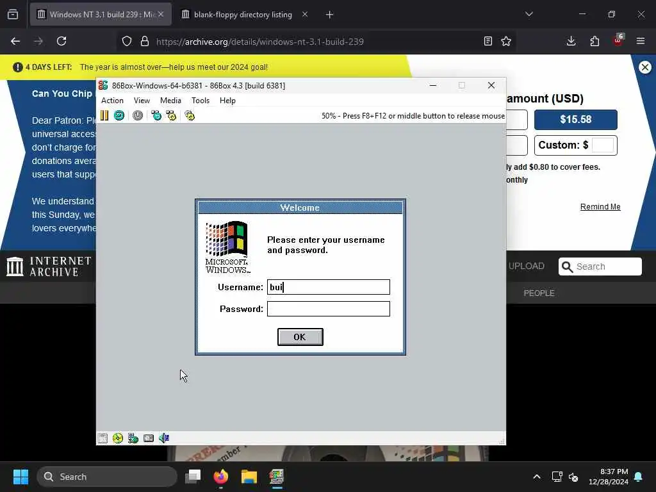Open File Explorer from taskbar

tap(249, 477)
